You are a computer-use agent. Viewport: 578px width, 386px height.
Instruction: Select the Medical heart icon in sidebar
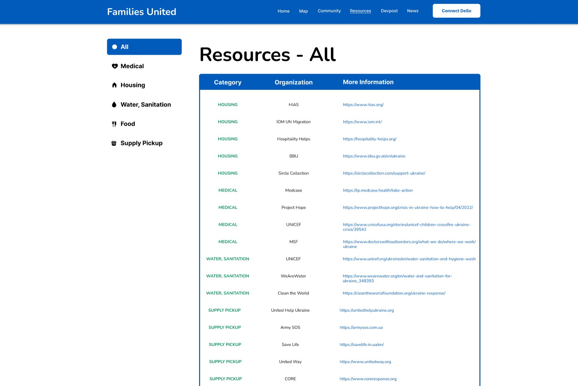pos(115,66)
